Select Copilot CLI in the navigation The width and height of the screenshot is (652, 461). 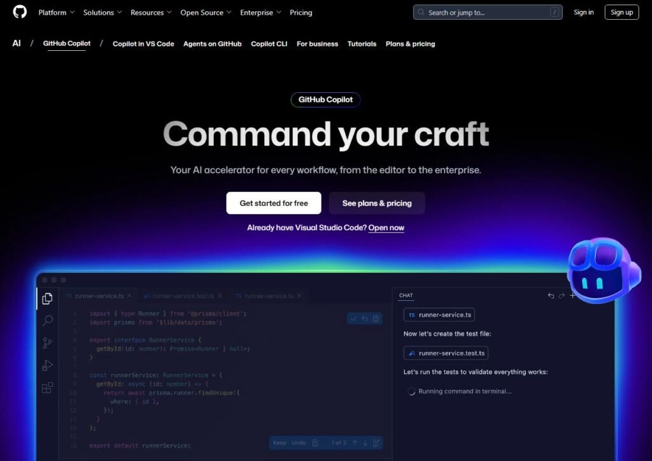(x=269, y=43)
